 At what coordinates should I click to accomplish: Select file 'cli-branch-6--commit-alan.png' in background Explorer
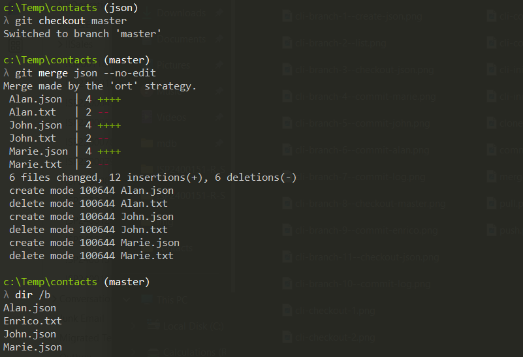tap(362, 150)
